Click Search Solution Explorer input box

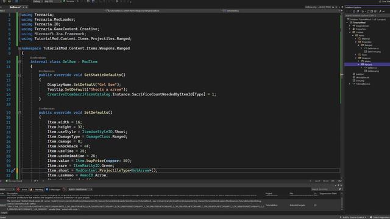click(x=367, y=15)
